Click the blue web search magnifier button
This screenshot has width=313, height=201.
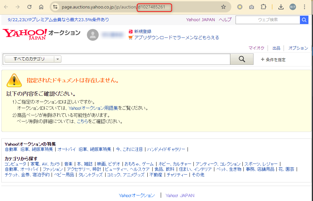coord(304,20)
